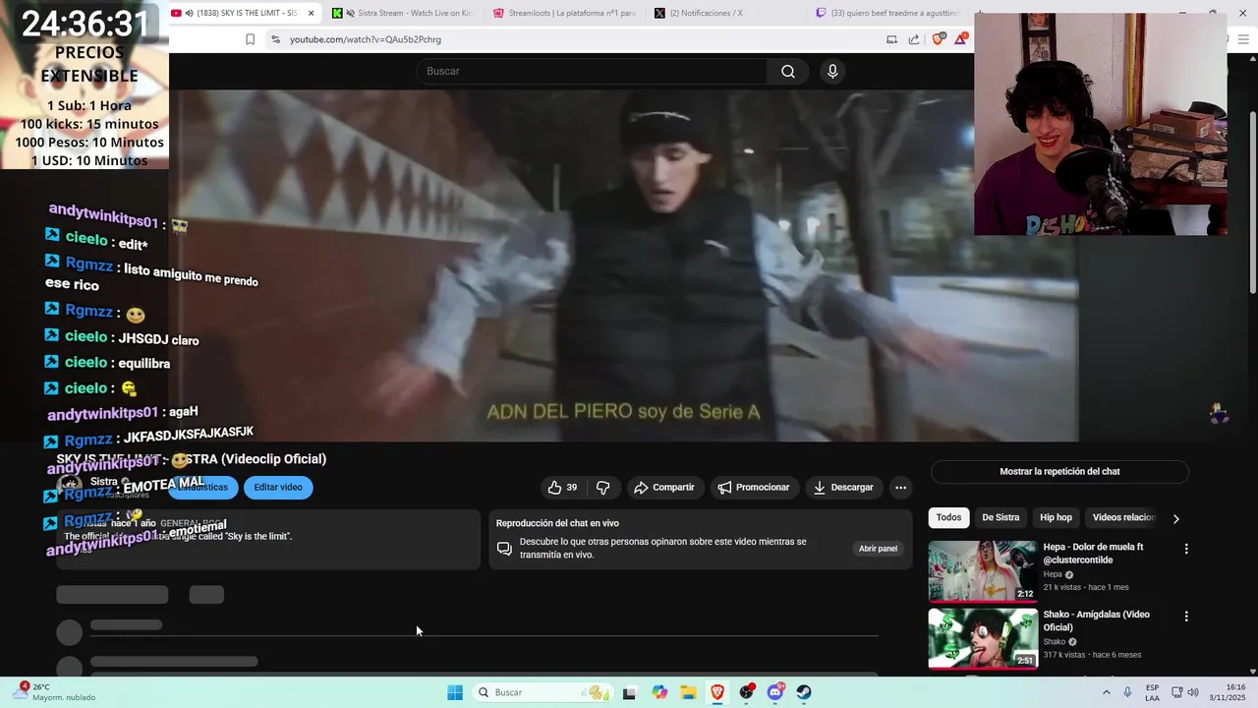Launch Copilot from the taskbar
The image size is (1258, 708).
pos(659,692)
